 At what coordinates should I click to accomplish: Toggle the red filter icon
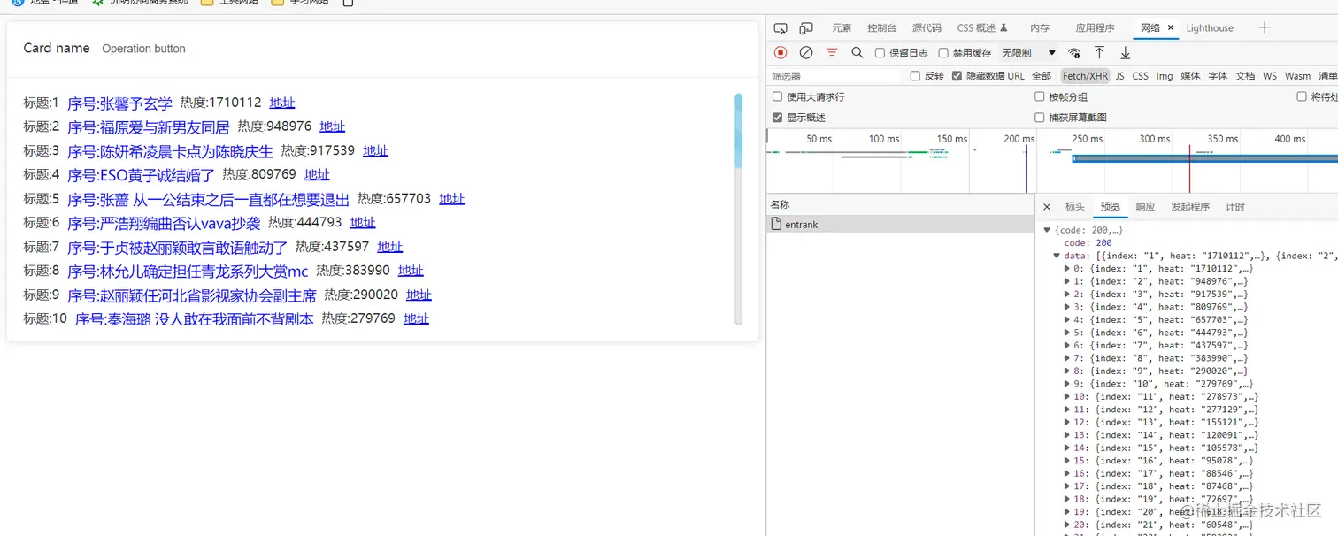[x=832, y=53]
